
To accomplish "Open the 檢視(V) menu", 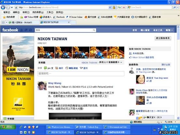I will pos(26,12).
